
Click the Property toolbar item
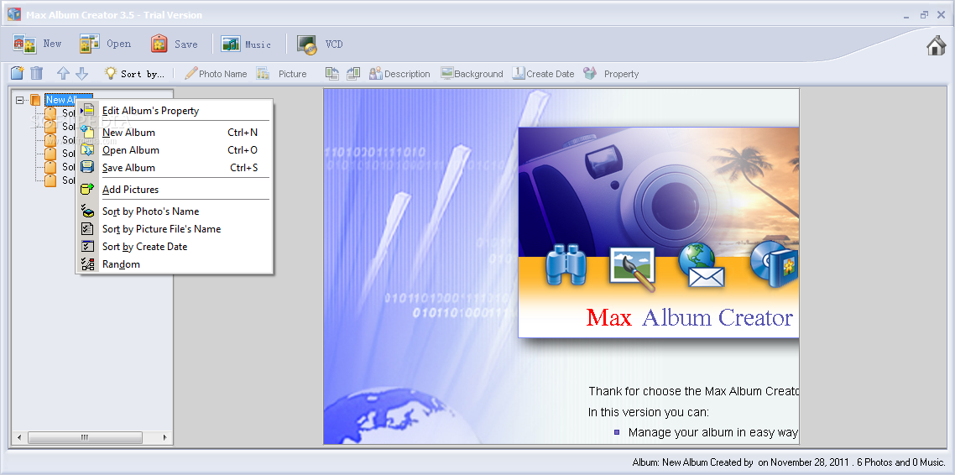tap(611, 74)
